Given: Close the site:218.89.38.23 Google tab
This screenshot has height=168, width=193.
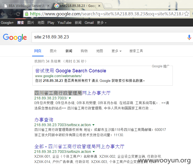Looking at the screenshot, I should pyautogui.click(x=99, y=6).
